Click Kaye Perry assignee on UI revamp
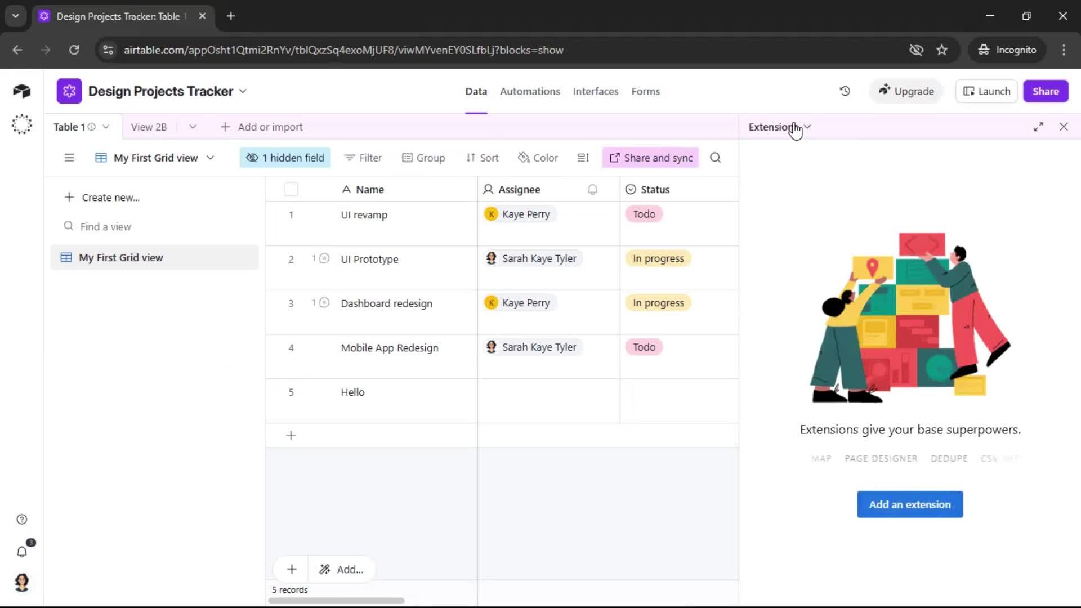The width and height of the screenshot is (1081, 608). [x=519, y=214]
